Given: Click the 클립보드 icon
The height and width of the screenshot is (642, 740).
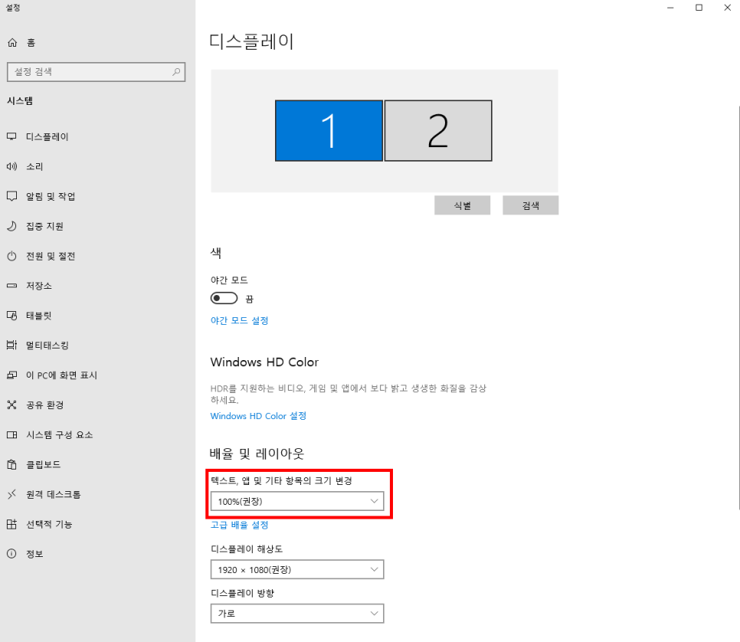Looking at the screenshot, I should 11,464.
